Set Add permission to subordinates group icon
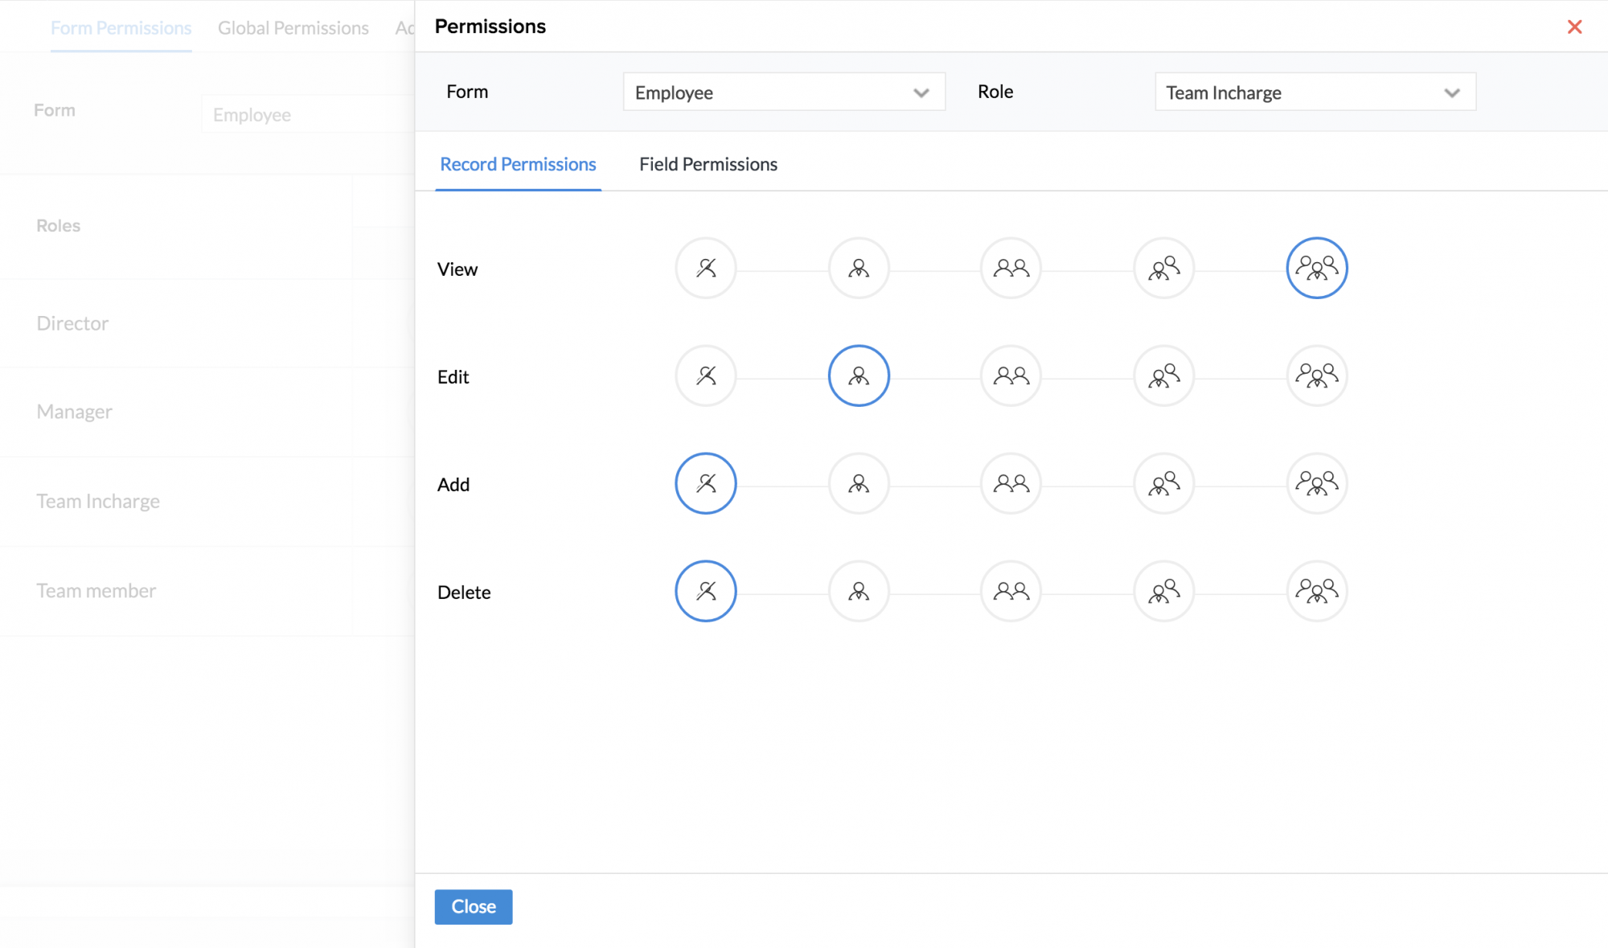The image size is (1608, 948). click(1163, 483)
